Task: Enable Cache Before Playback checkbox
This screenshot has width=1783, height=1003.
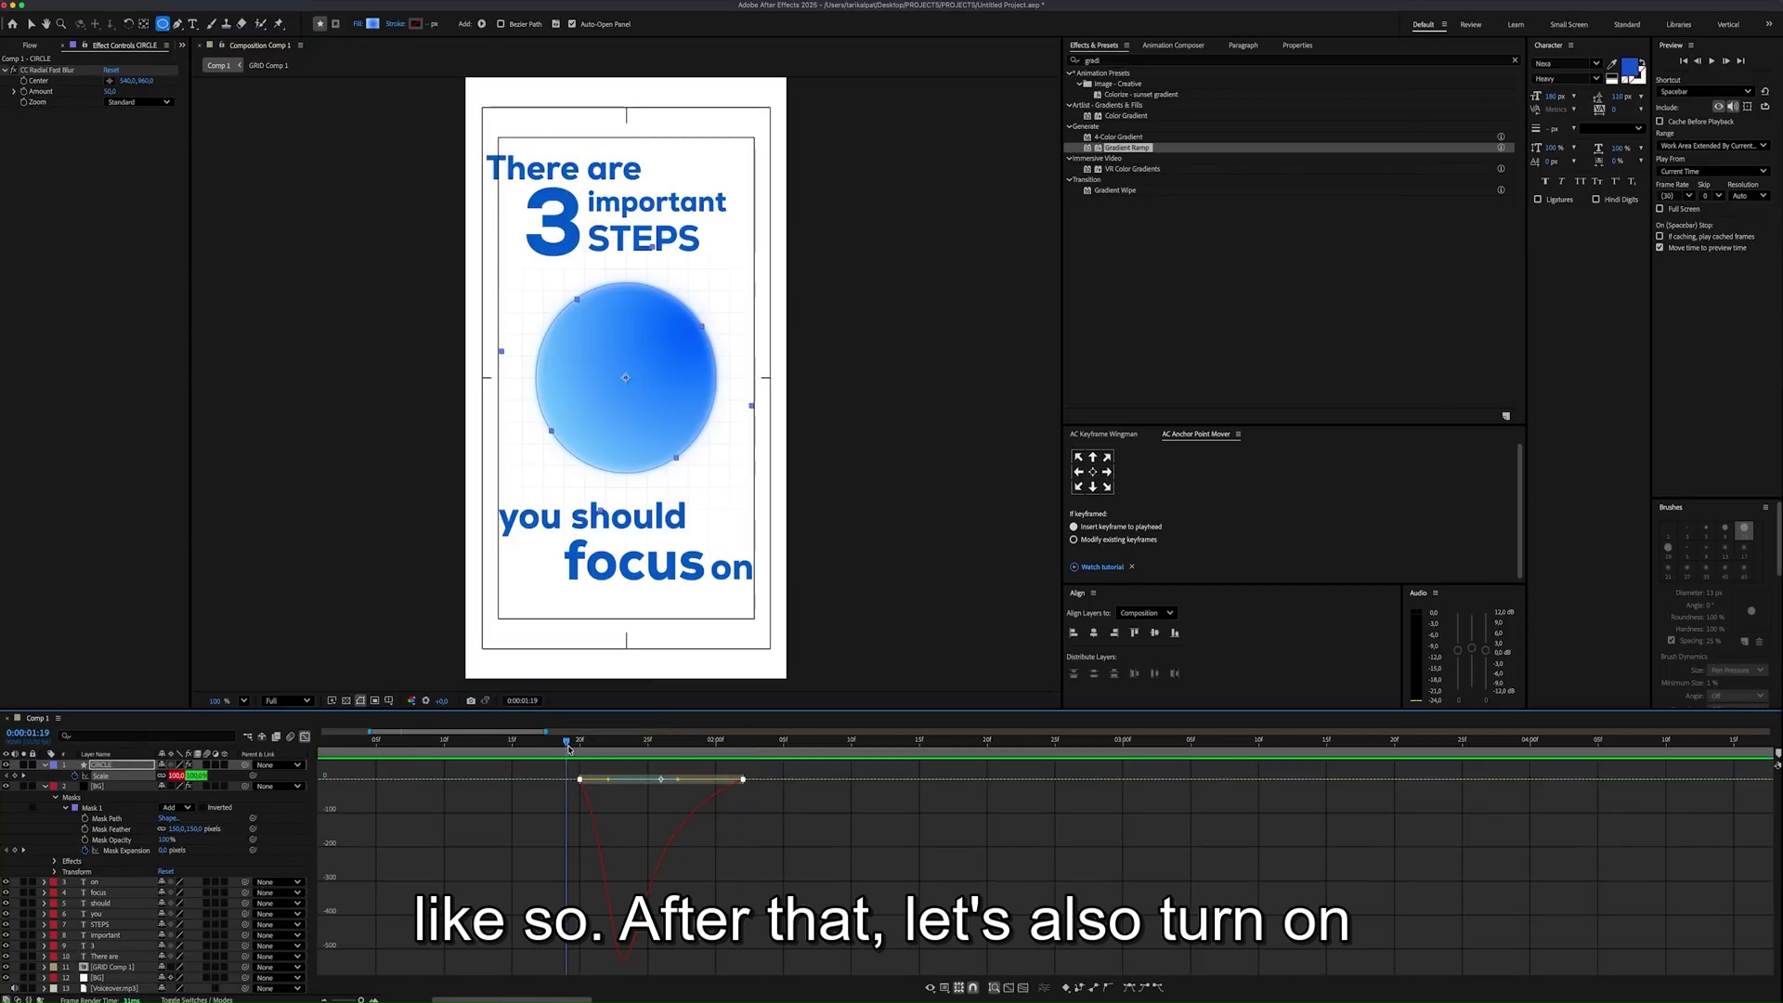Action: click(1659, 122)
